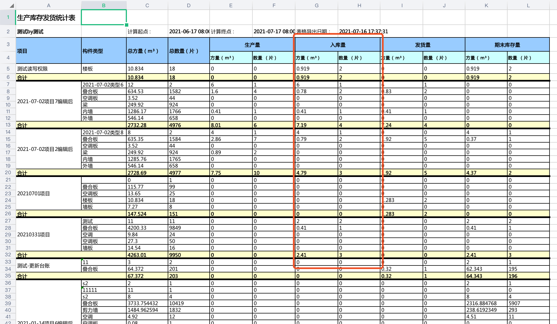Click the 构件类型 header cell

click(x=104, y=51)
